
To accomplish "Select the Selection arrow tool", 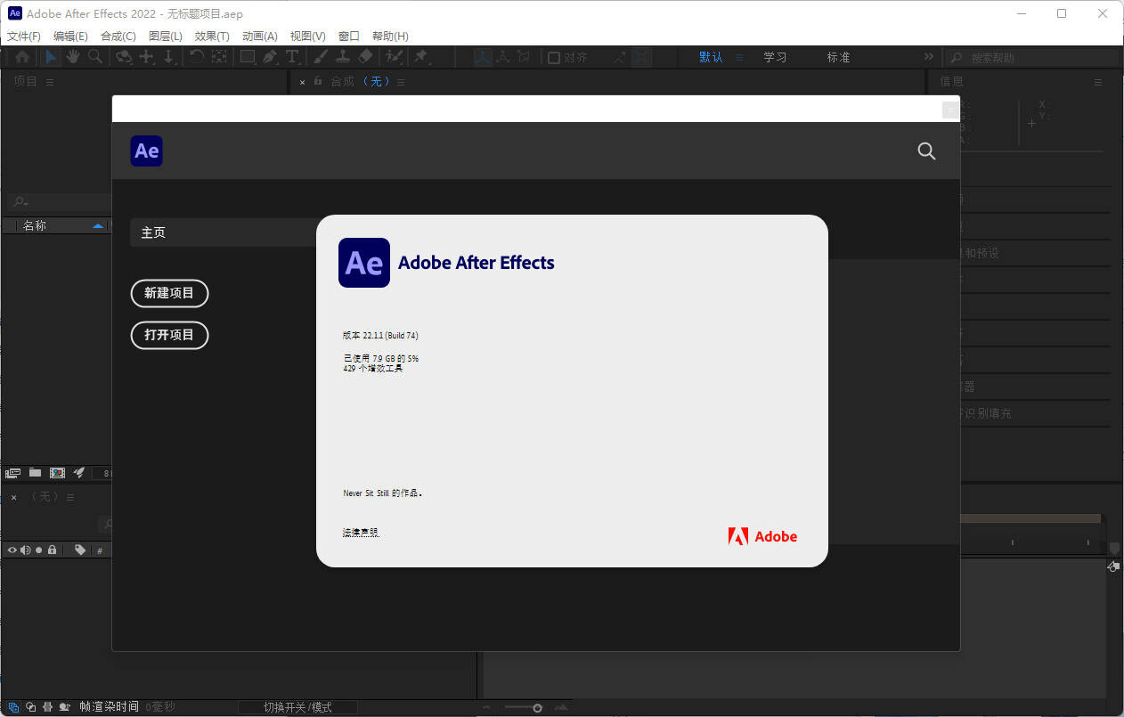I will (x=51, y=57).
